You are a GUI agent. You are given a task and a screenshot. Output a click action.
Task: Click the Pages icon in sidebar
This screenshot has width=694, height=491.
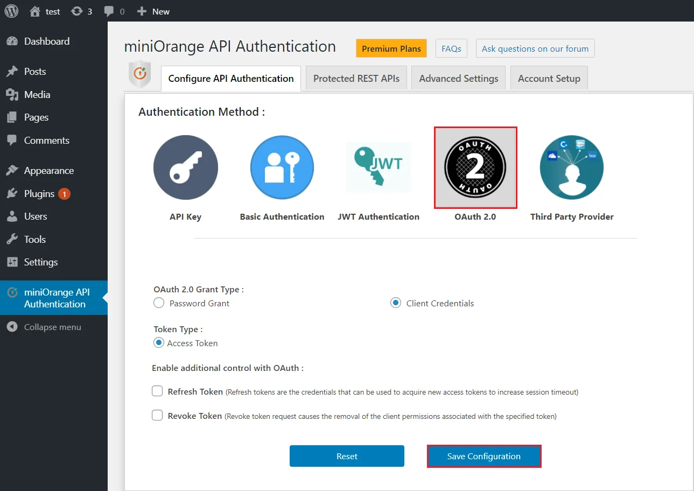tap(12, 117)
